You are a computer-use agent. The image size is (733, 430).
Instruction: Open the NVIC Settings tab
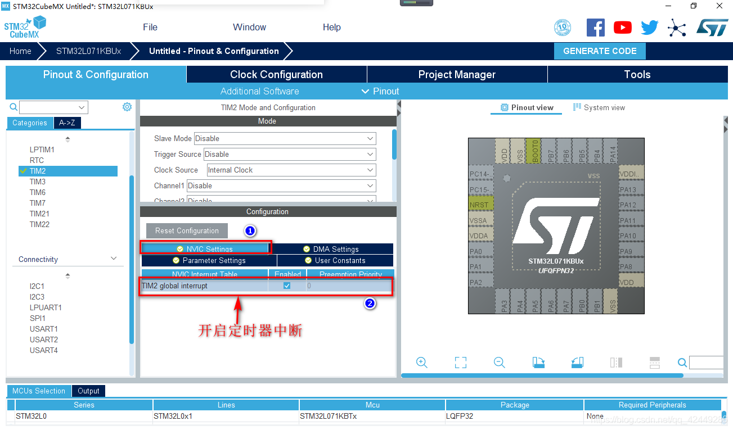pyautogui.click(x=205, y=249)
